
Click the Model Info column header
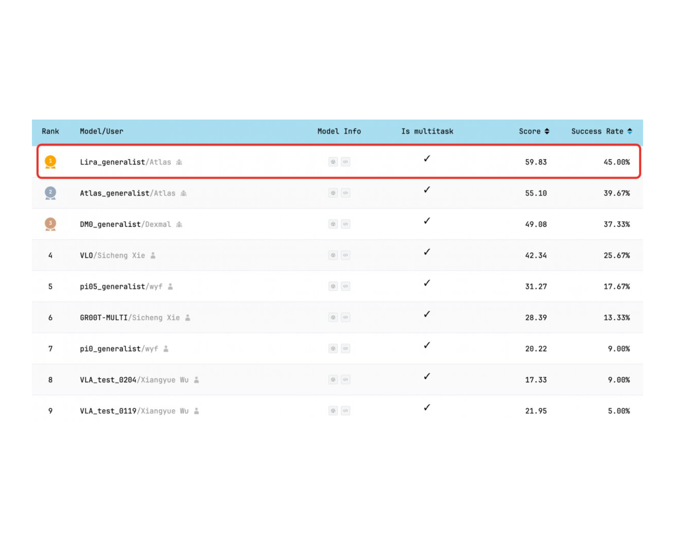pyautogui.click(x=339, y=131)
